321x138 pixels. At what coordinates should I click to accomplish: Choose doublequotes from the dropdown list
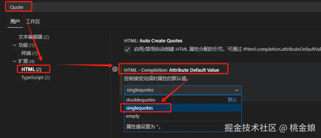[x=183, y=100]
